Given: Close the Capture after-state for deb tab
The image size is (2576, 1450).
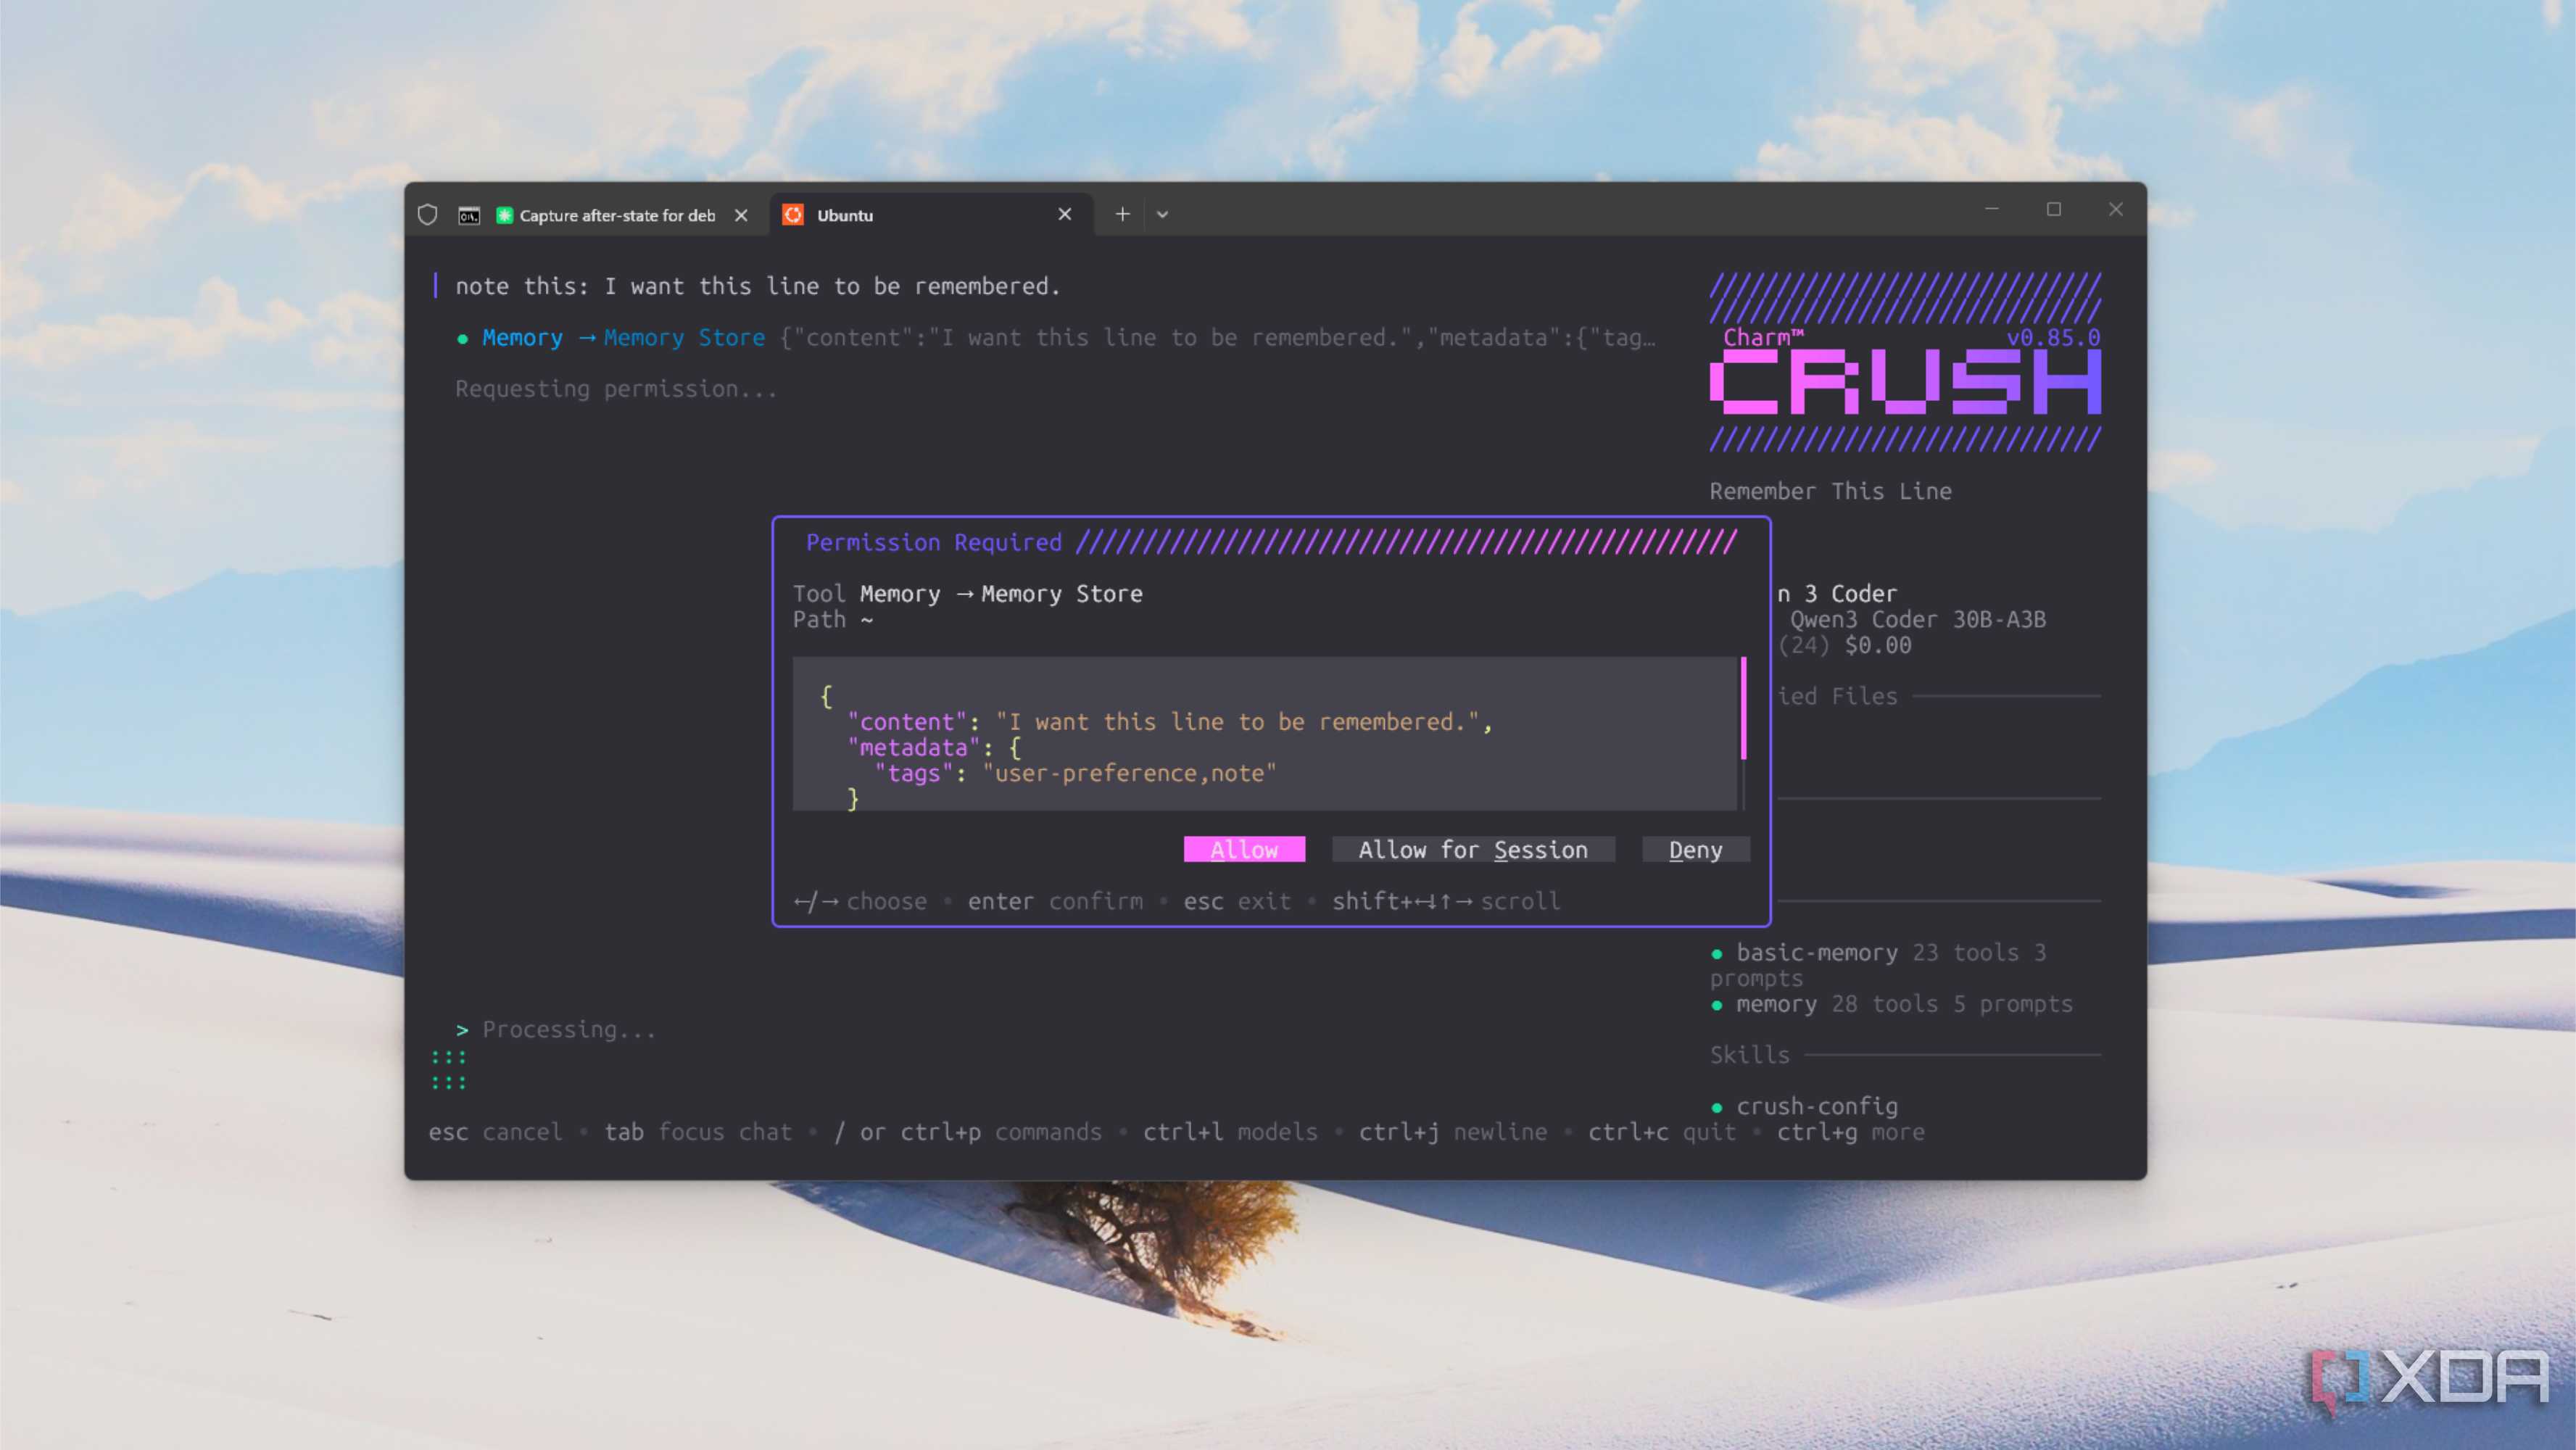Looking at the screenshot, I should [x=741, y=215].
